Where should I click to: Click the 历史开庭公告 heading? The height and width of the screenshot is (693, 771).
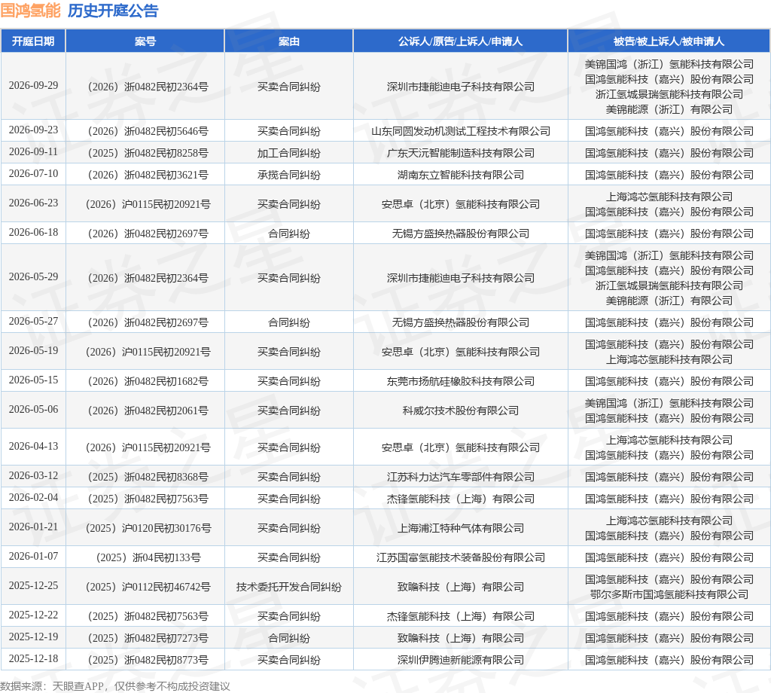[x=113, y=11]
